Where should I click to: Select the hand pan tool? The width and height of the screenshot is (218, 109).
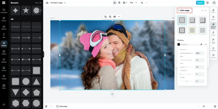(119, 3)
